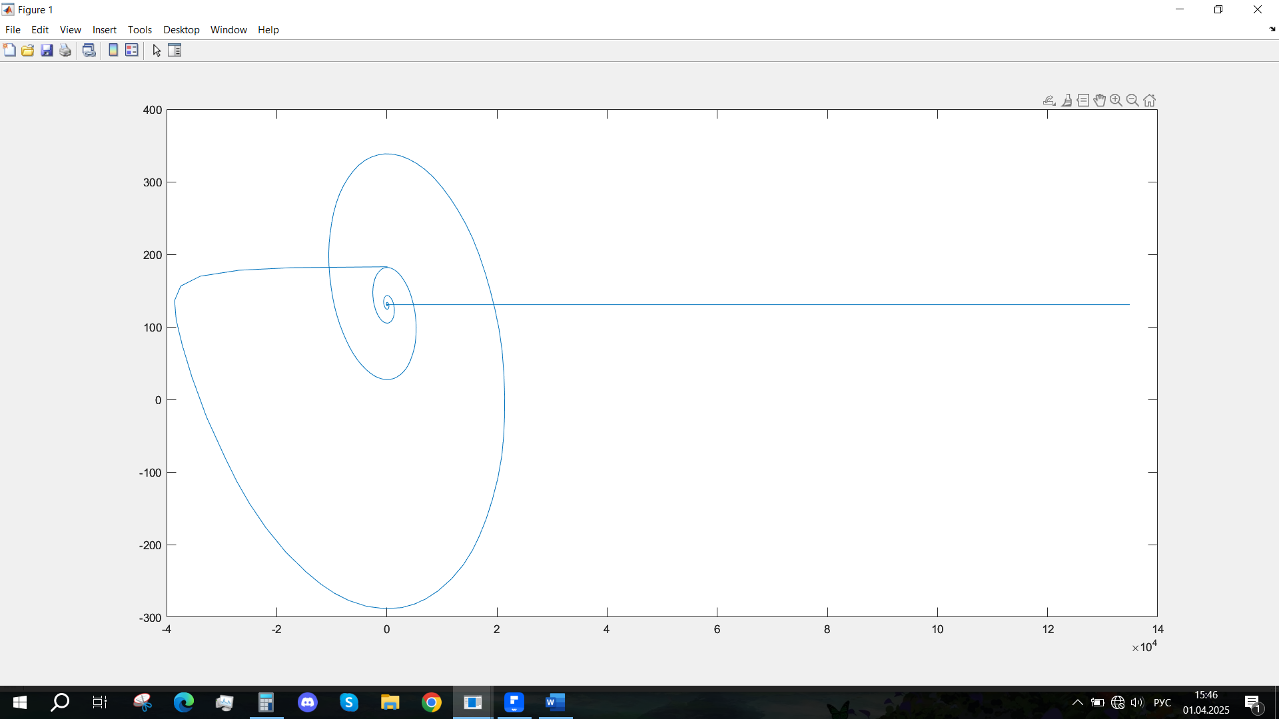Click the ×10^4 axis exponent label
This screenshot has height=719, width=1279.
coord(1144,646)
